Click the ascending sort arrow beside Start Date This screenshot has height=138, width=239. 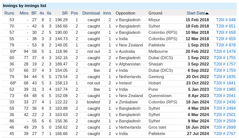207,13
